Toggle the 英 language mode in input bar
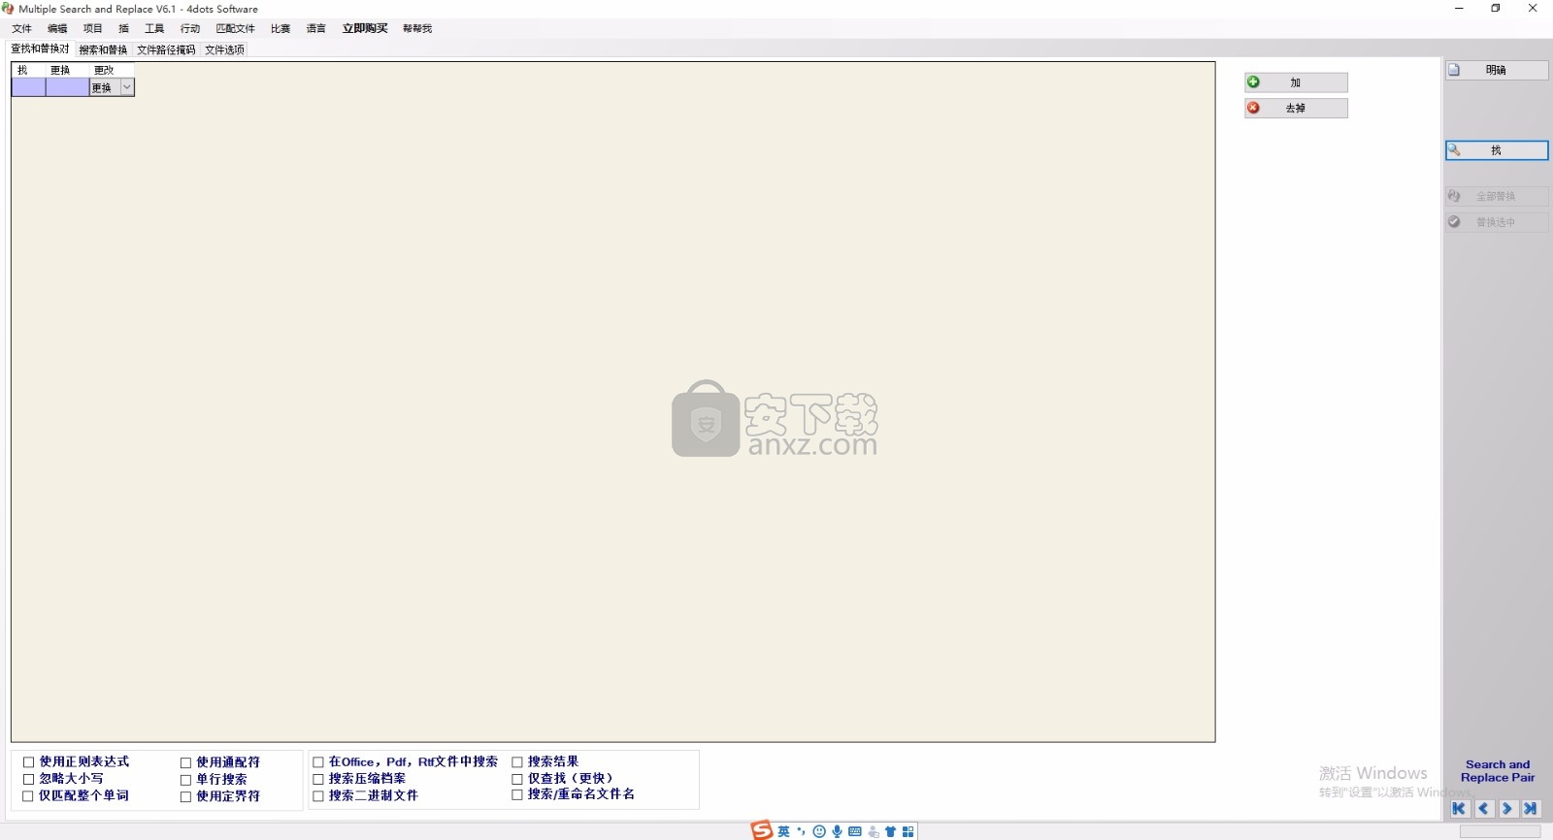This screenshot has height=840, width=1553. pos(783,831)
